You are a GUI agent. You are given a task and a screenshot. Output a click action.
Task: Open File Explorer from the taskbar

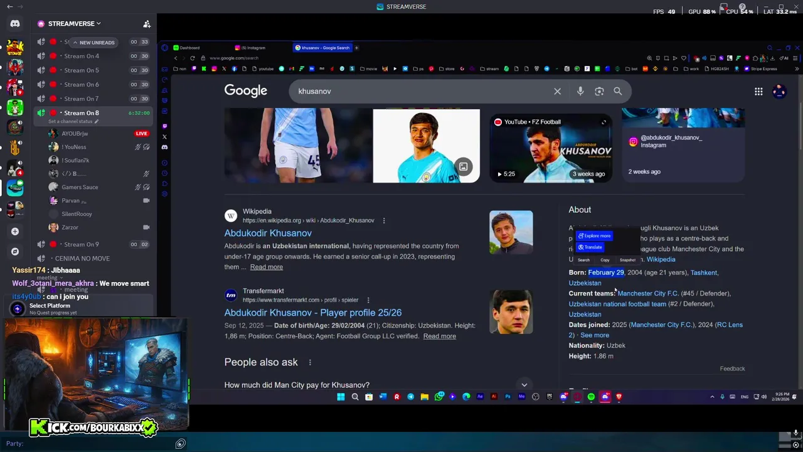point(425,397)
